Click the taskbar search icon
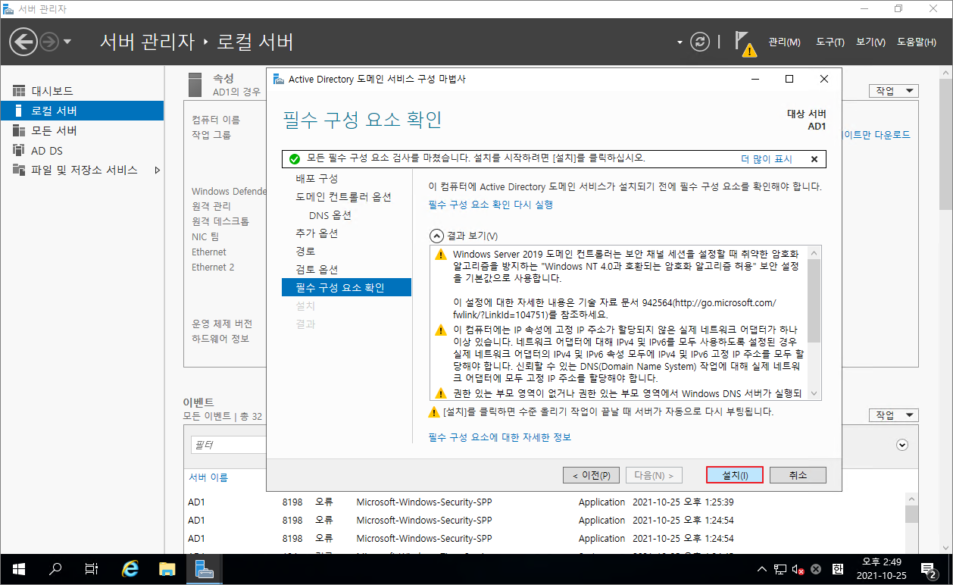 pos(55,568)
